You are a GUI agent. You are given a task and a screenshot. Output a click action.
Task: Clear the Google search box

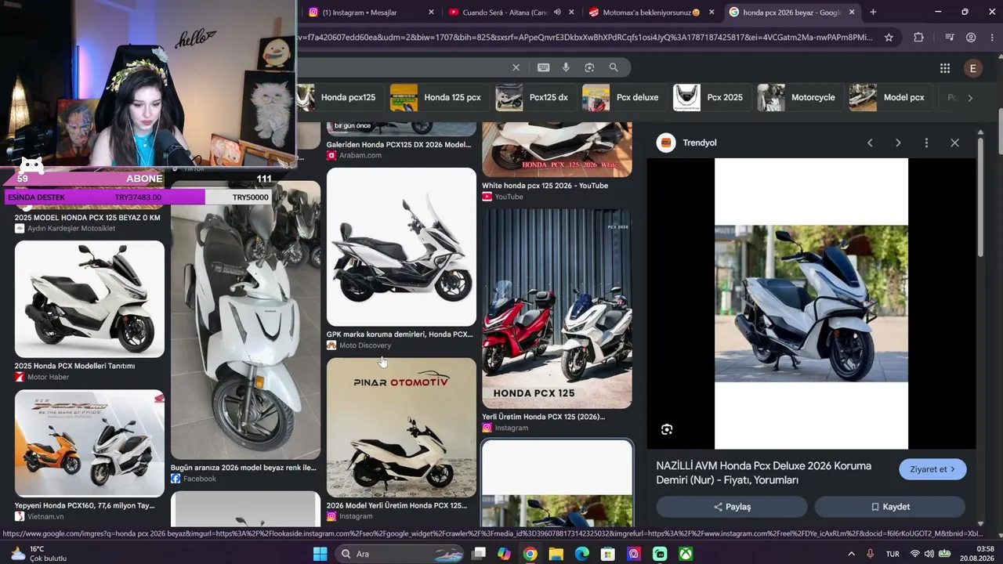tap(516, 67)
